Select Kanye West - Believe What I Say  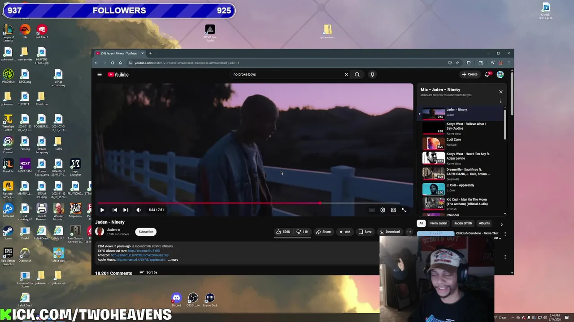[x=462, y=128]
